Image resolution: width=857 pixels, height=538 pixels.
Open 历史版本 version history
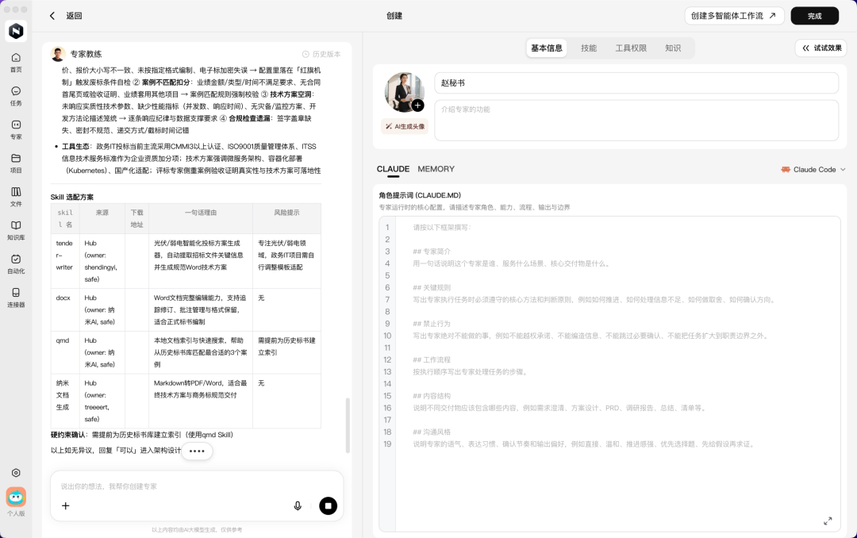321,54
